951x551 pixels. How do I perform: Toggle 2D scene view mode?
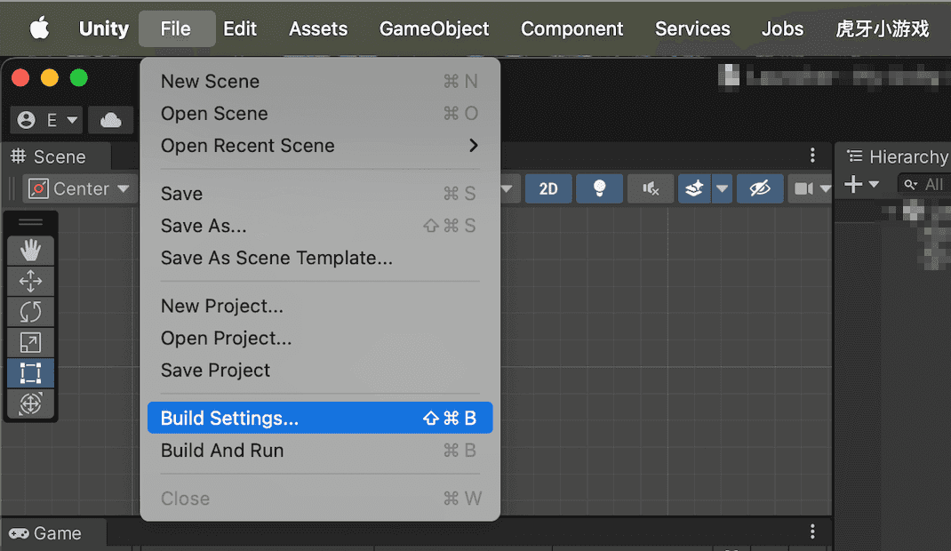click(x=548, y=188)
